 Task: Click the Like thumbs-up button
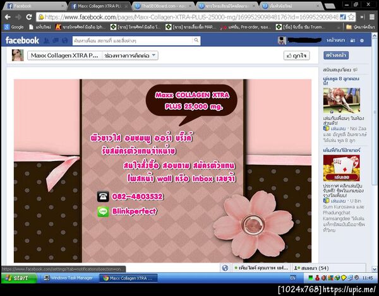coord(297,56)
